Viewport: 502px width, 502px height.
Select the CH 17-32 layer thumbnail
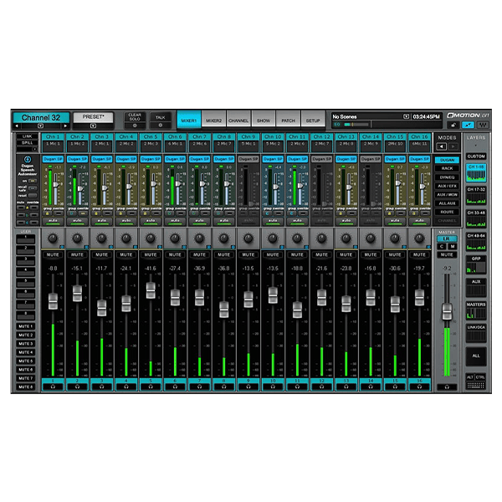[x=476, y=196]
